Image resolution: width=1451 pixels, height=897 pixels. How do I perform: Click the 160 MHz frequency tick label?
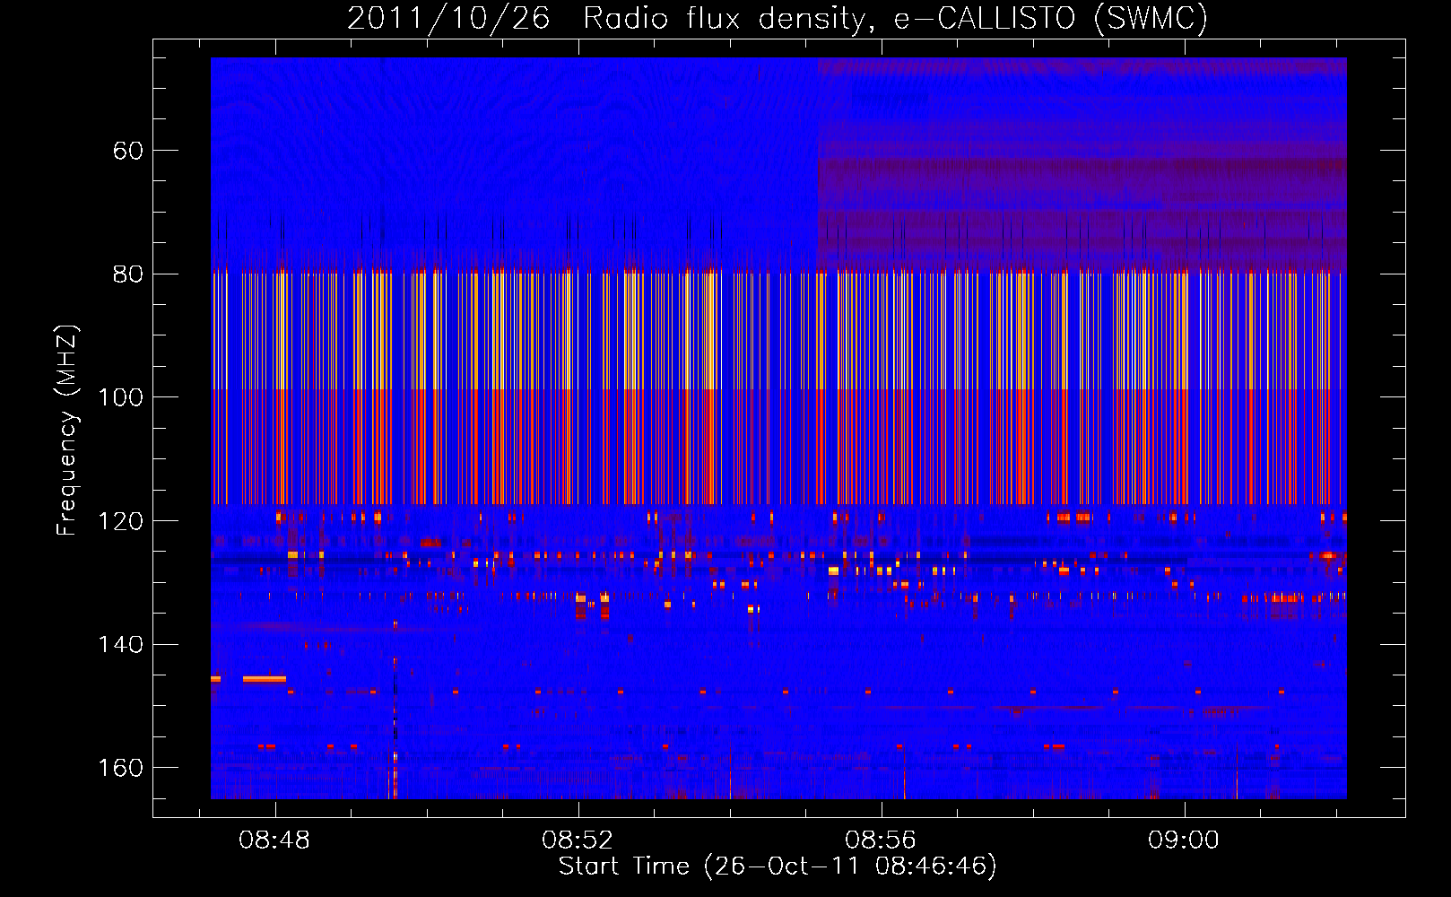click(x=120, y=768)
